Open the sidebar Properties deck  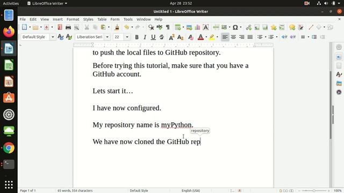(x=339, y=57)
